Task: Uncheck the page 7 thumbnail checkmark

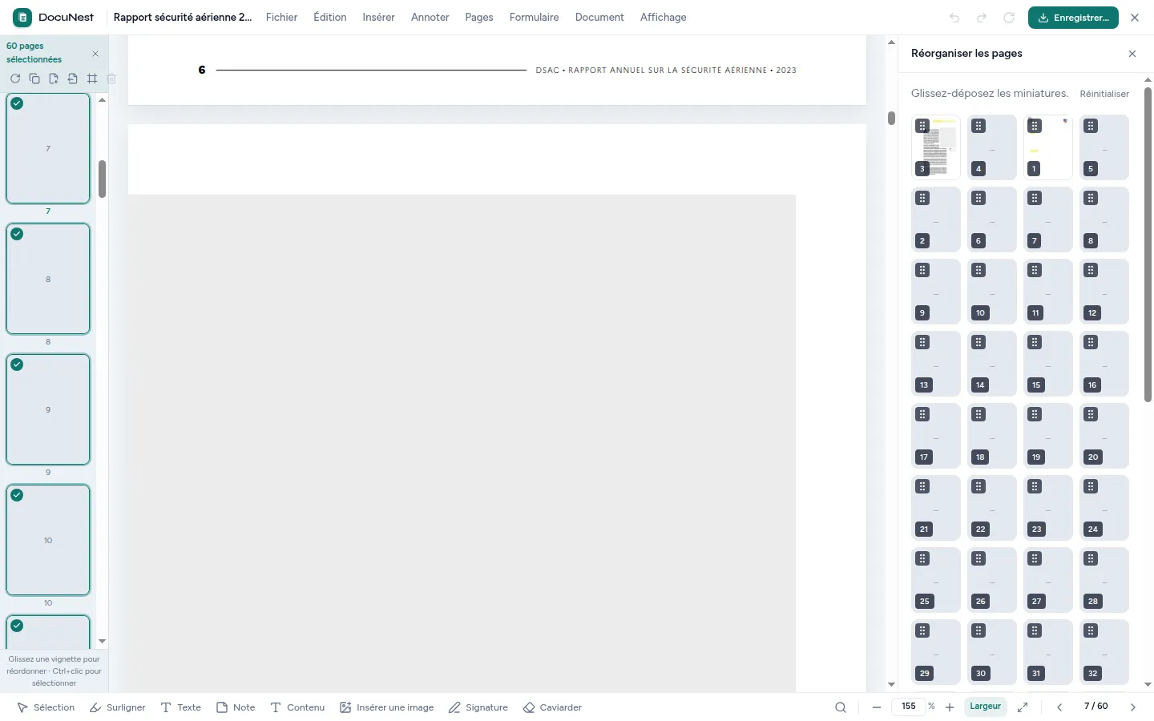Action: [17, 103]
